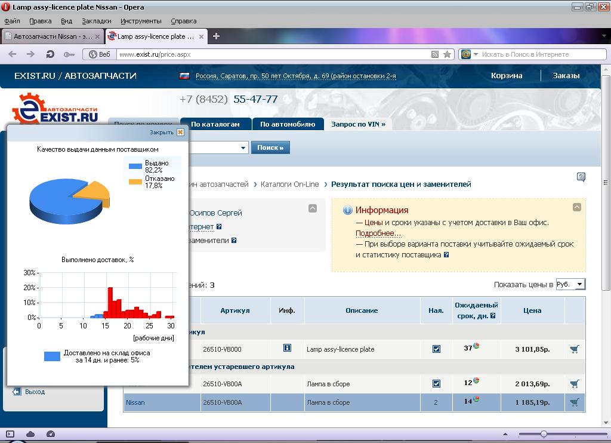This screenshot has height=443, width=611.
Task: Click the page scrollbar down arrow
Action: click(606, 422)
